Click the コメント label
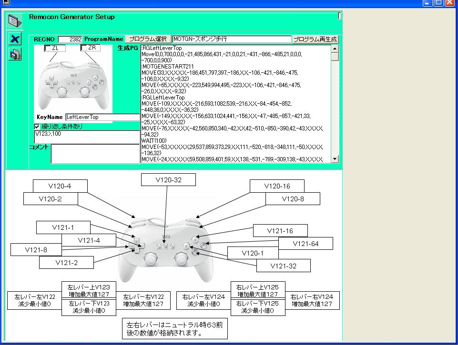Image resolution: width=458 pixels, height=345 pixels. [39, 147]
